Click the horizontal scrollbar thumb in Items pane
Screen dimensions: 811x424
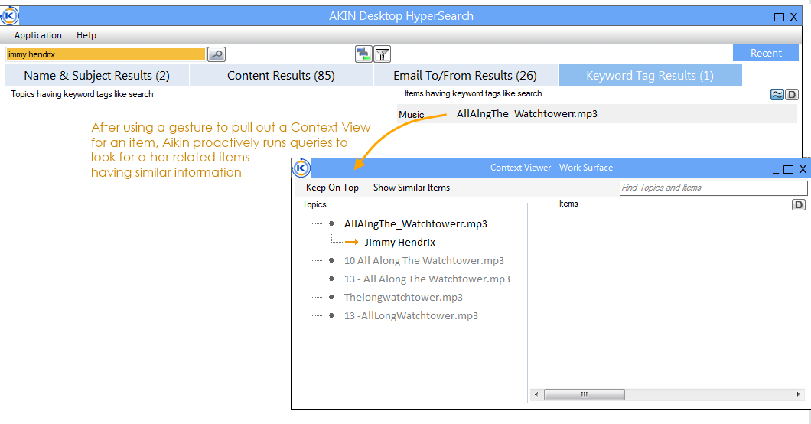tap(584, 394)
